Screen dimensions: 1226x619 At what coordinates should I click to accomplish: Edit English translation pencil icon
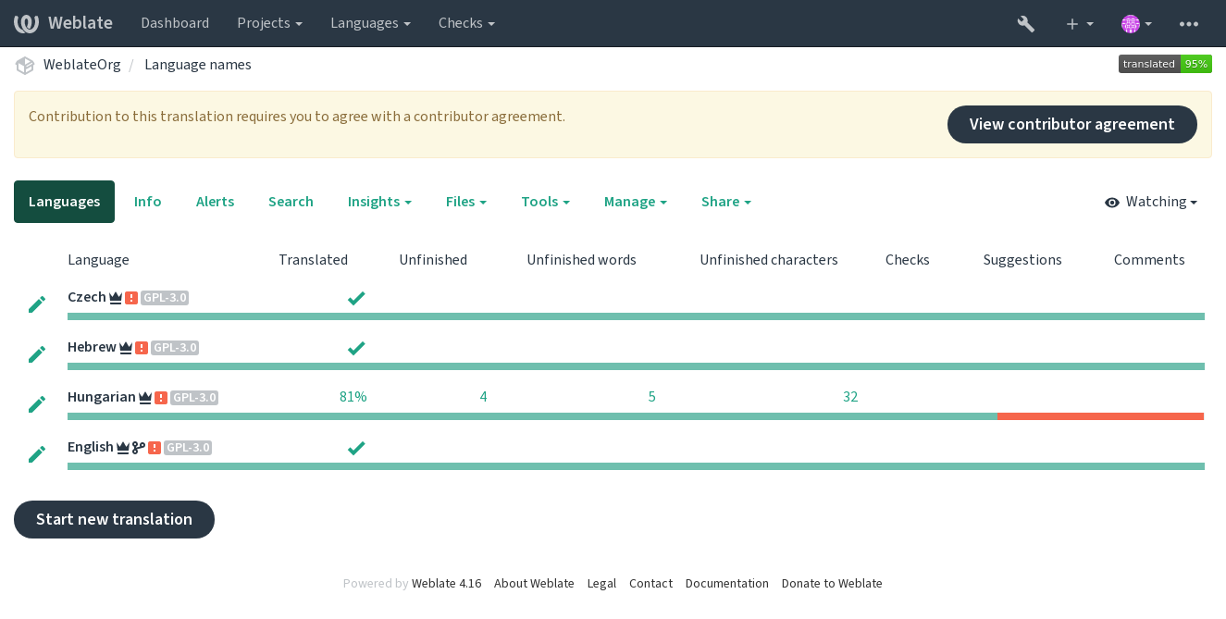(37, 454)
